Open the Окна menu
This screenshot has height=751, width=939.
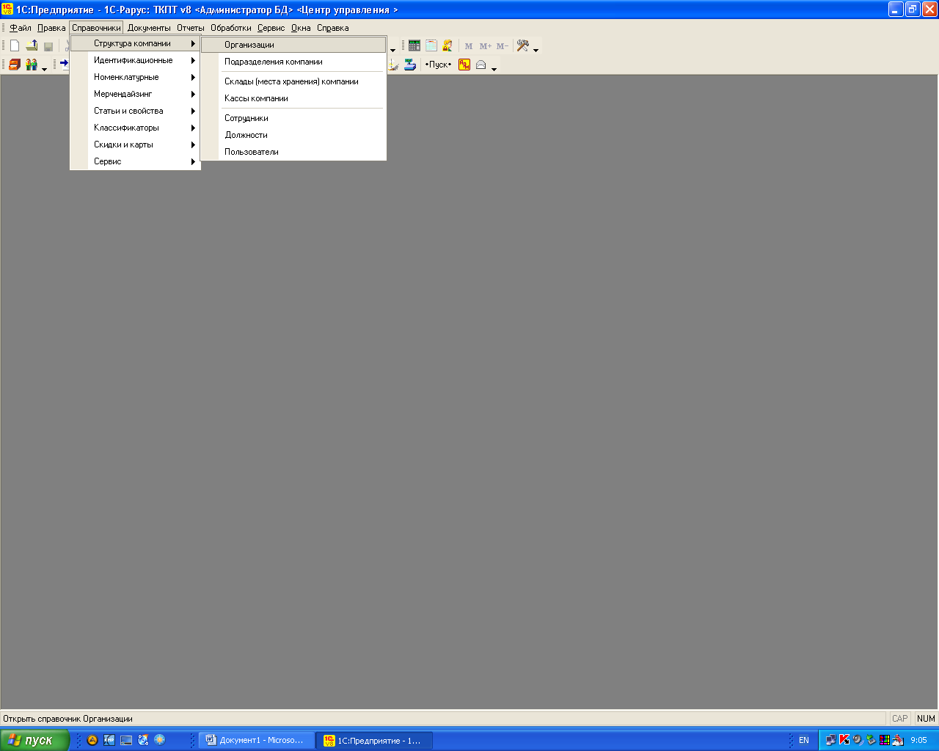pyautogui.click(x=301, y=28)
